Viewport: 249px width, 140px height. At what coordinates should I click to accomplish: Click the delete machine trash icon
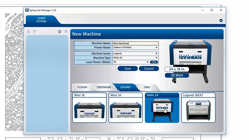click(x=66, y=31)
